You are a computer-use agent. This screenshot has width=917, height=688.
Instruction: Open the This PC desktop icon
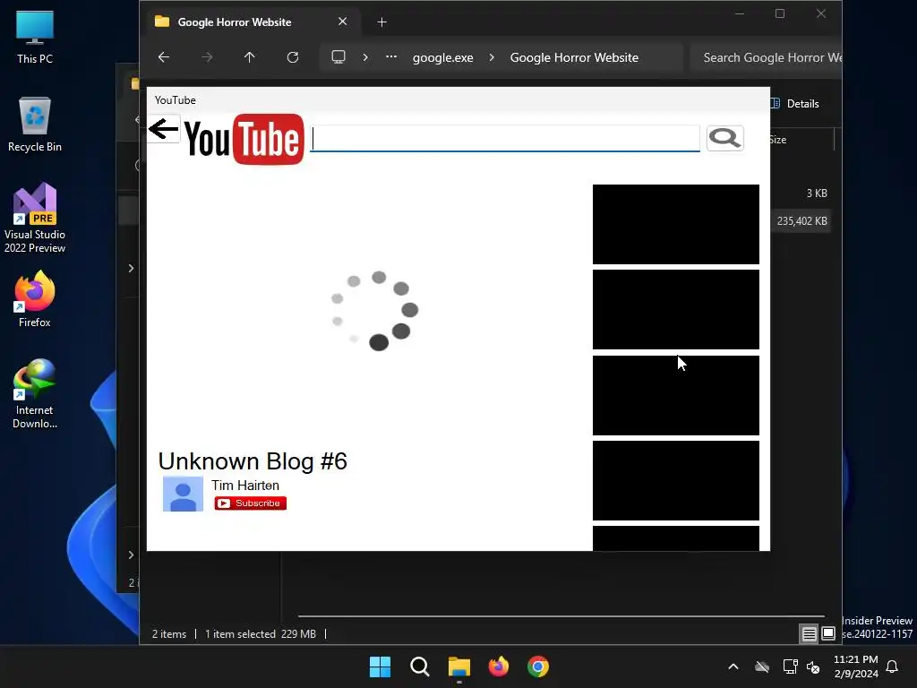(x=35, y=37)
